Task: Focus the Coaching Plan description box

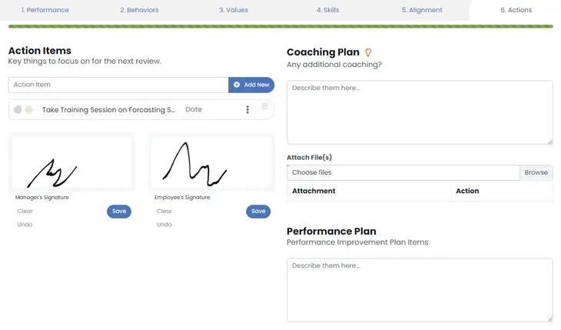Action: 420,112
